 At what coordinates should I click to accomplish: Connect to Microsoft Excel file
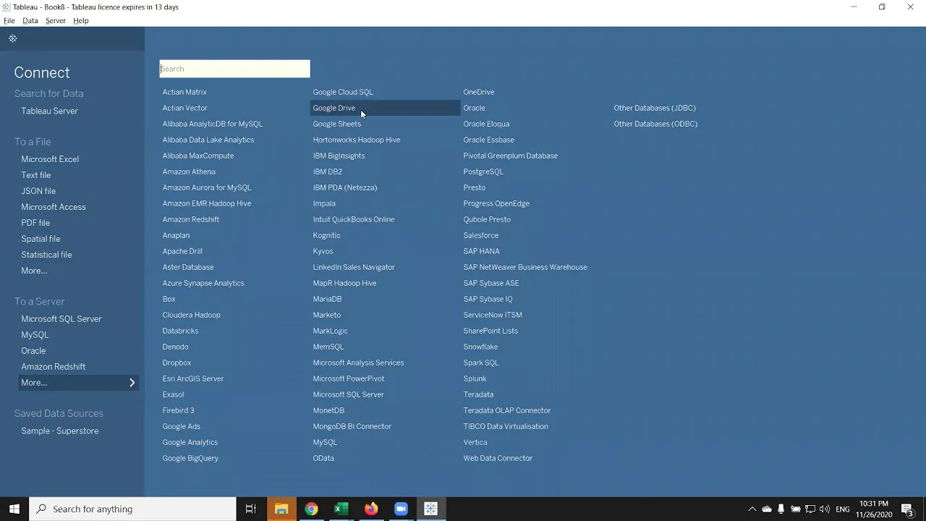pyautogui.click(x=50, y=159)
